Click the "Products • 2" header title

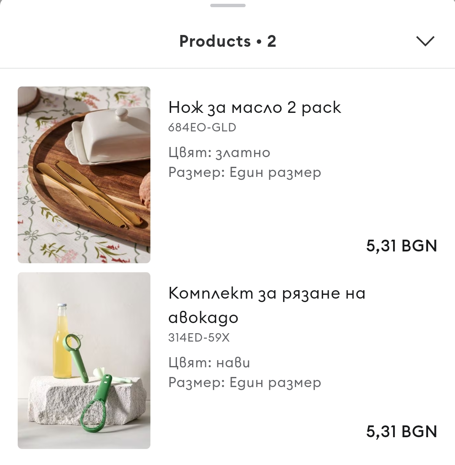[x=227, y=41]
